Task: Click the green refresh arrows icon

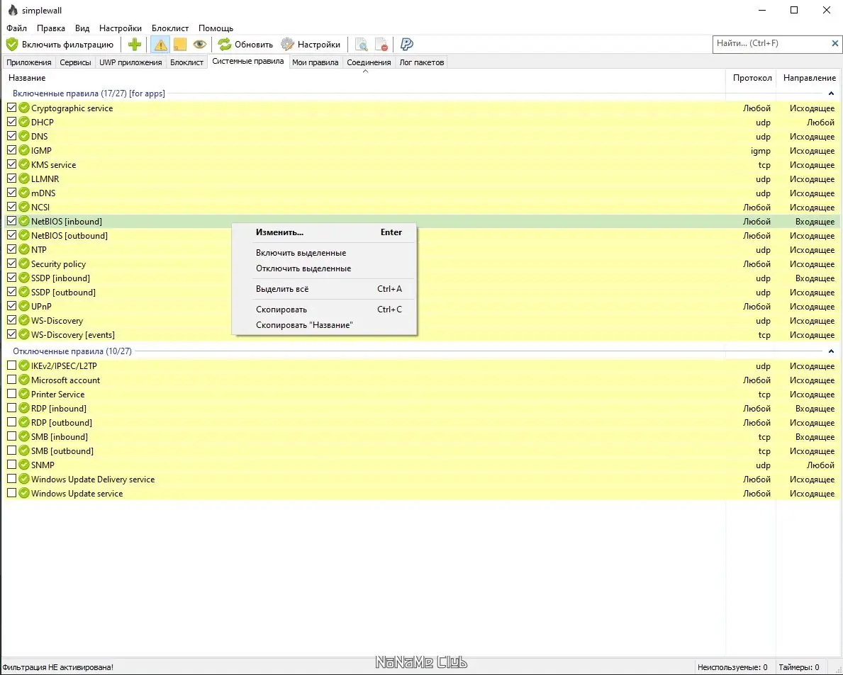Action: point(225,45)
